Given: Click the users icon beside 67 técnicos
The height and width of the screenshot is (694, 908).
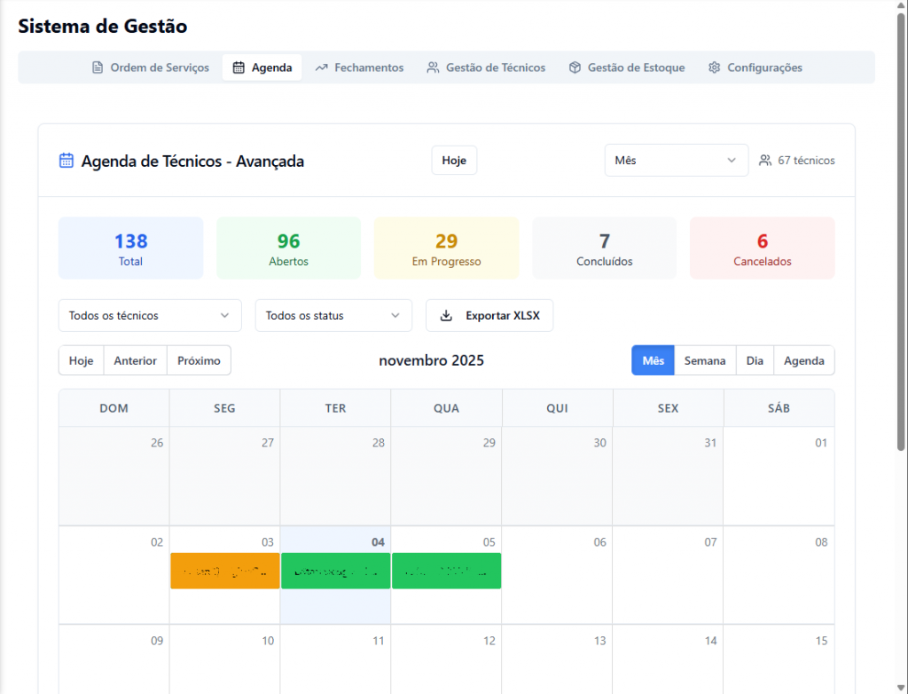Looking at the screenshot, I should click(x=765, y=161).
